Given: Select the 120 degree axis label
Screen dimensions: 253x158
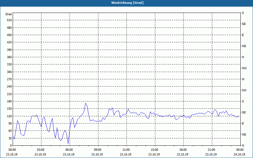Looking at the screenshot, I should click(x=9, y=116).
